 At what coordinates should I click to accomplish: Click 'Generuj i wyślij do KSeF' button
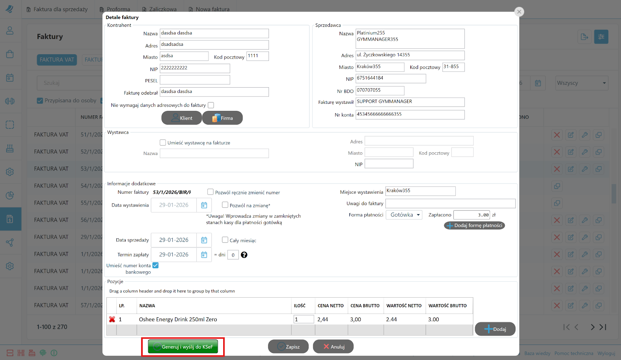pos(183,347)
